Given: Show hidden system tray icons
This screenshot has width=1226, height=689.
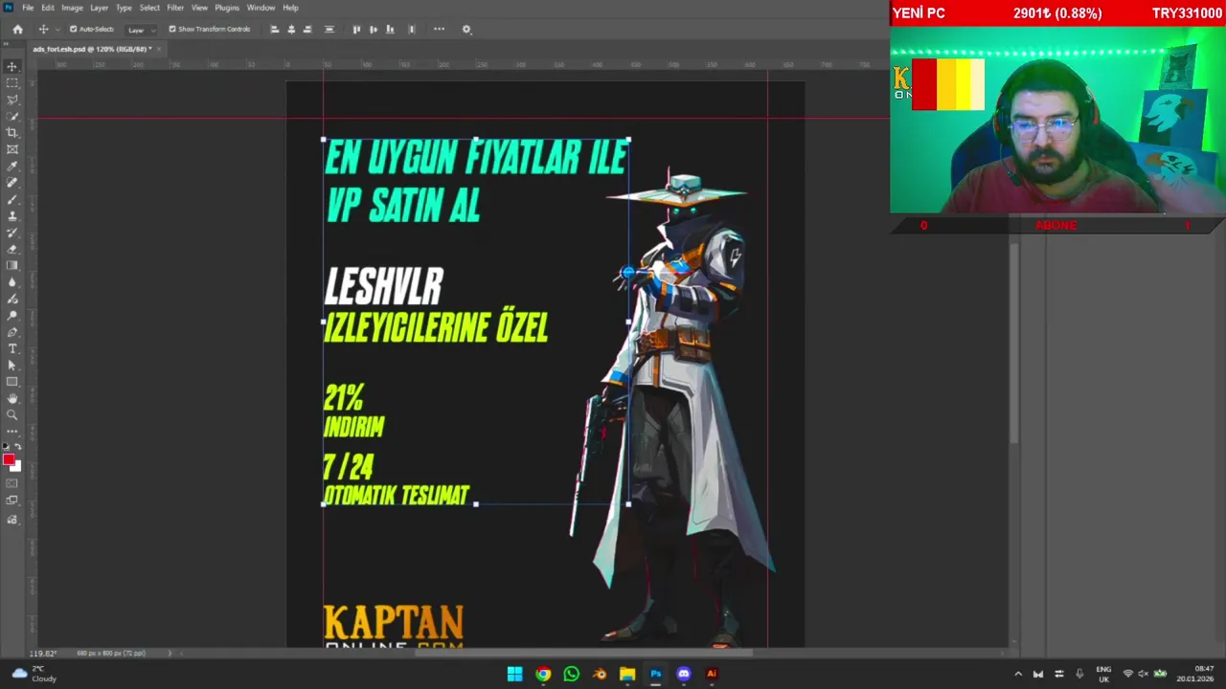Looking at the screenshot, I should [x=1017, y=674].
